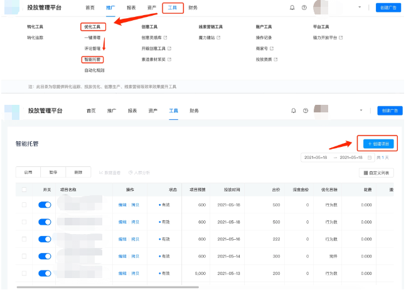Click the external-link icon beside 魔力建站
411x290 pixels.
click(218, 38)
